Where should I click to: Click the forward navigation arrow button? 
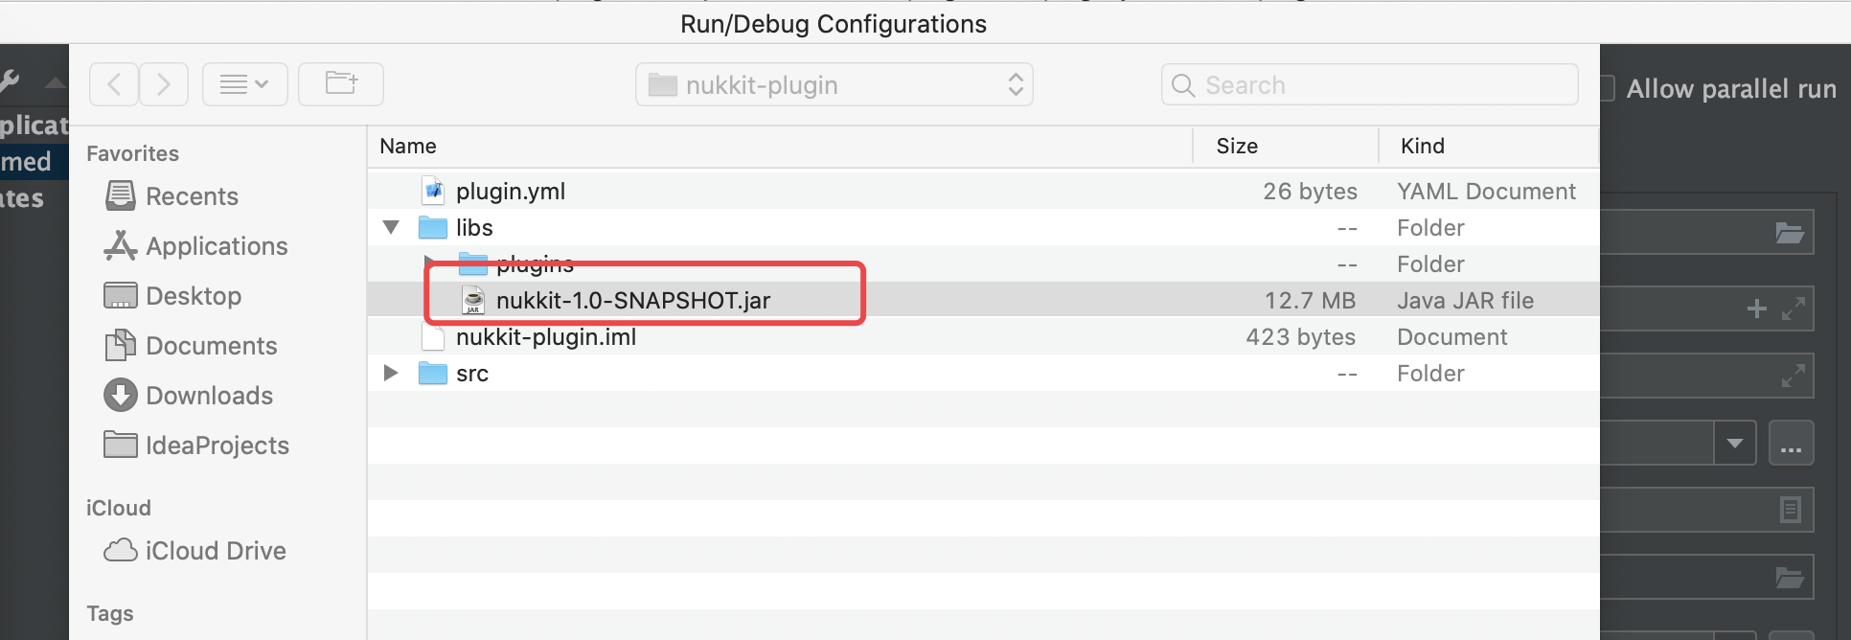[x=164, y=85]
